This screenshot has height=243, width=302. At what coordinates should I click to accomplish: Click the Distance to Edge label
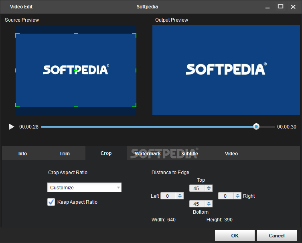pos(170,173)
